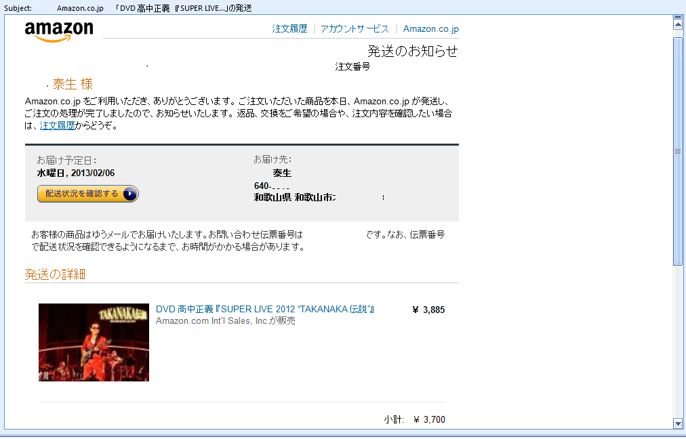Go to Amazon.co.jp header link
The width and height of the screenshot is (686, 439).
tap(431, 29)
